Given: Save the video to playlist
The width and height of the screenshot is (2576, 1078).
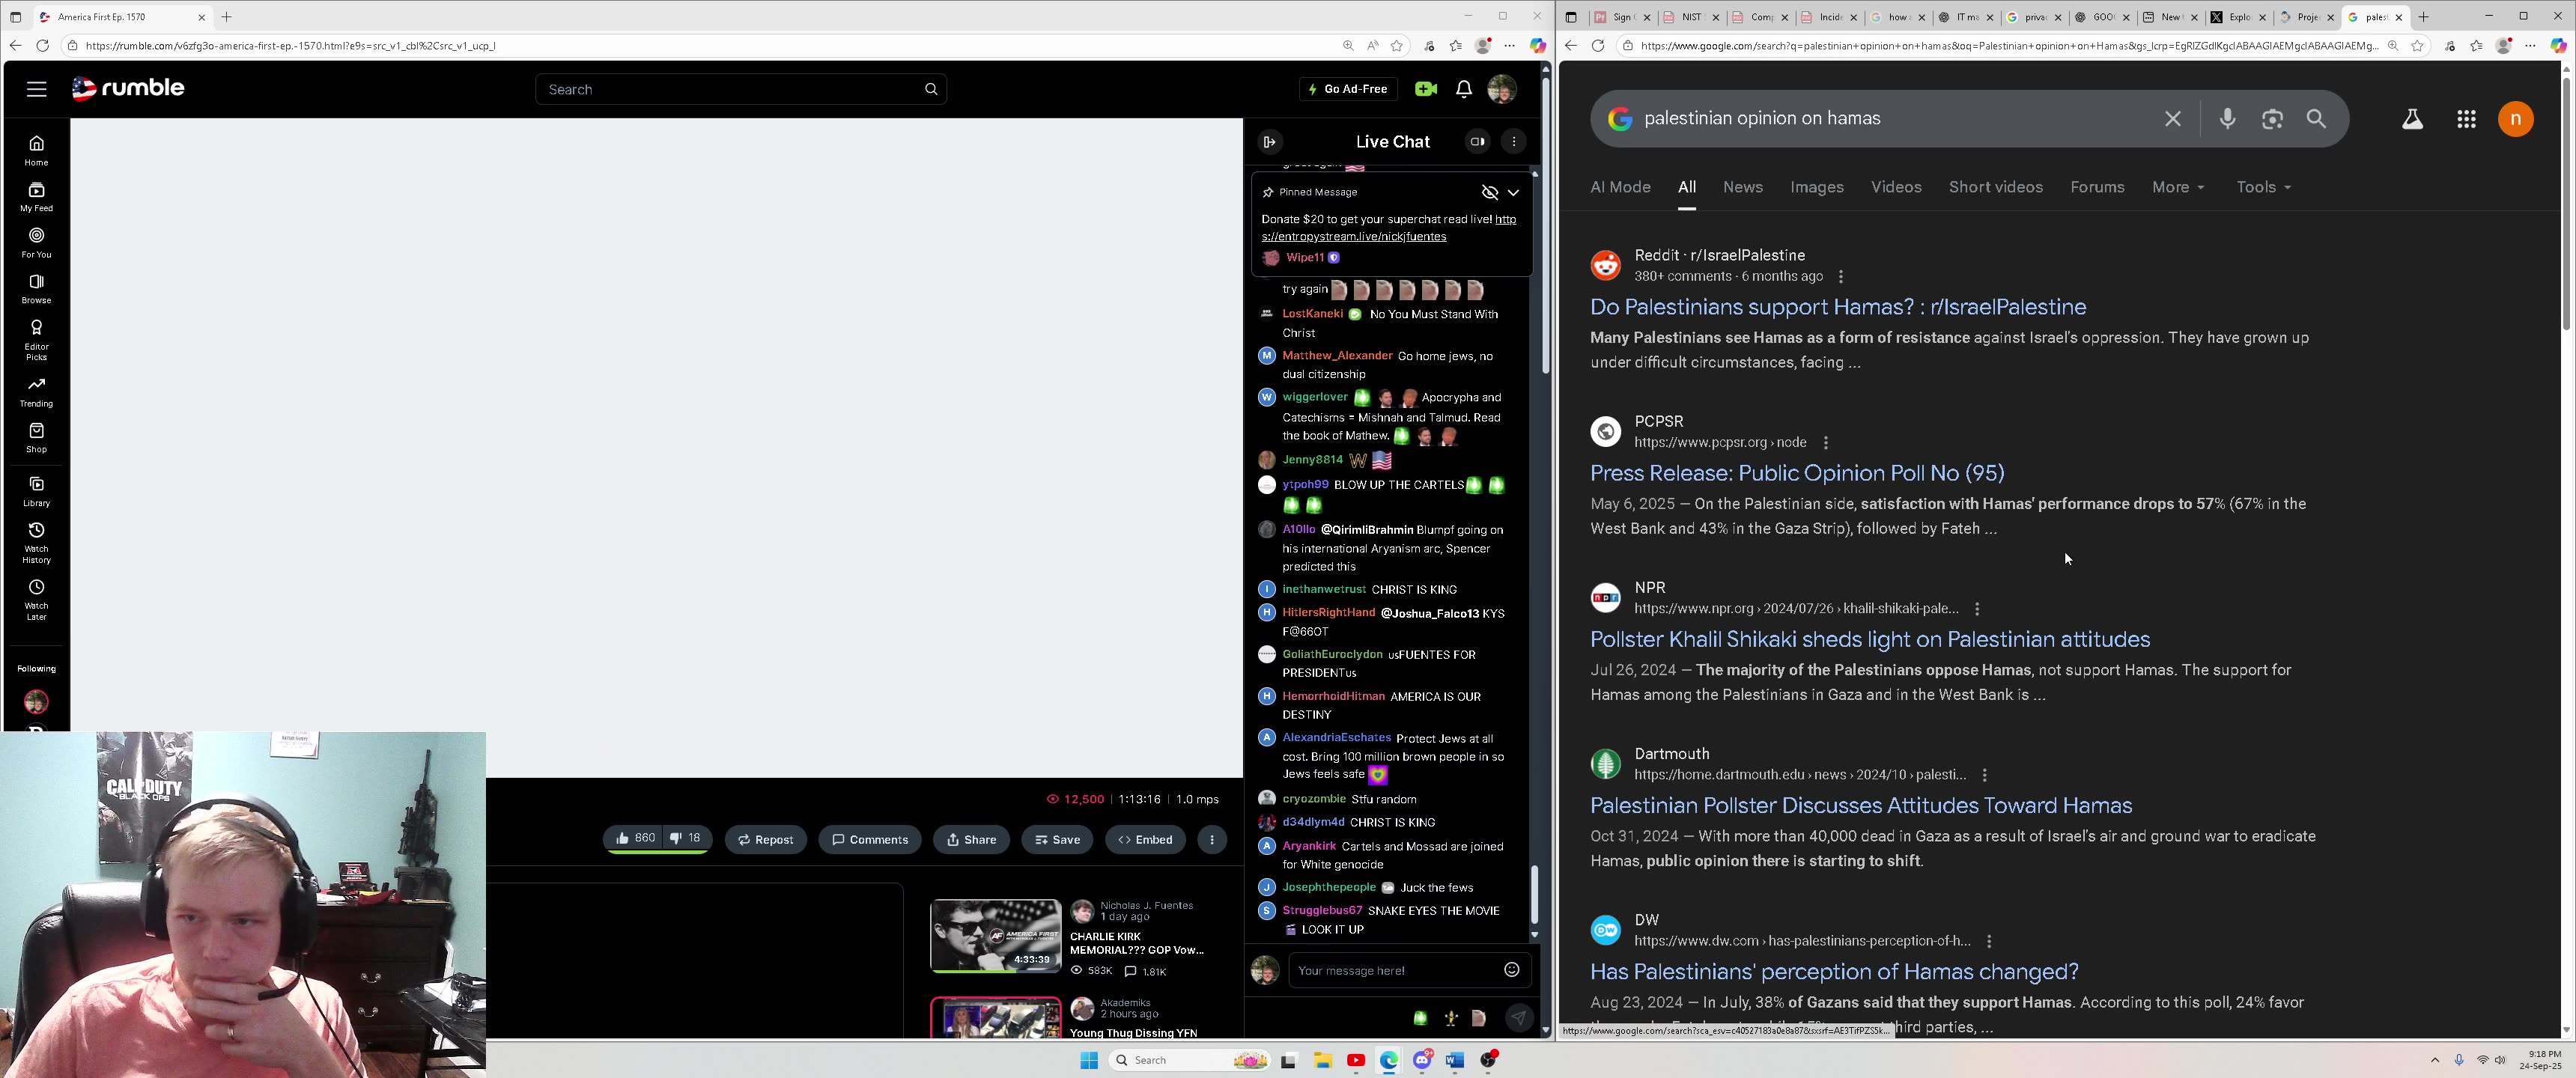Looking at the screenshot, I should 1057,840.
